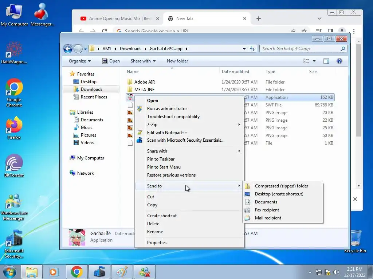Choose Troubleshoot compatibility
The width and height of the screenshot is (373, 279).
click(189, 117)
